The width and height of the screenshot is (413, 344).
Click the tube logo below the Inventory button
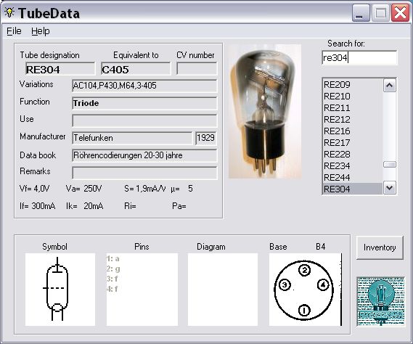380,302
